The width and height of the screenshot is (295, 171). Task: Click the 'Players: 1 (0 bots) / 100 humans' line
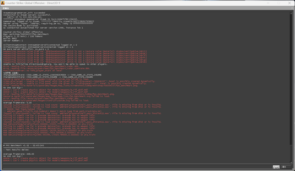pyautogui.click(x=23, y=36)
